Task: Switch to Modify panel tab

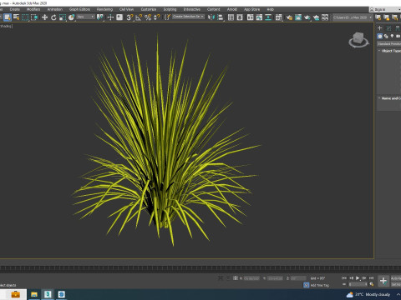Action: pyautogui.click(x=388, y=27)
